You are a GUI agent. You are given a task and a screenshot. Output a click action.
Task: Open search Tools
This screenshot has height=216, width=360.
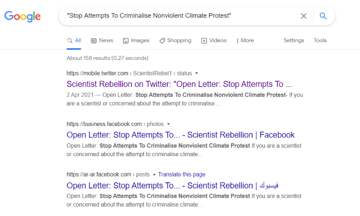[320, 40]
